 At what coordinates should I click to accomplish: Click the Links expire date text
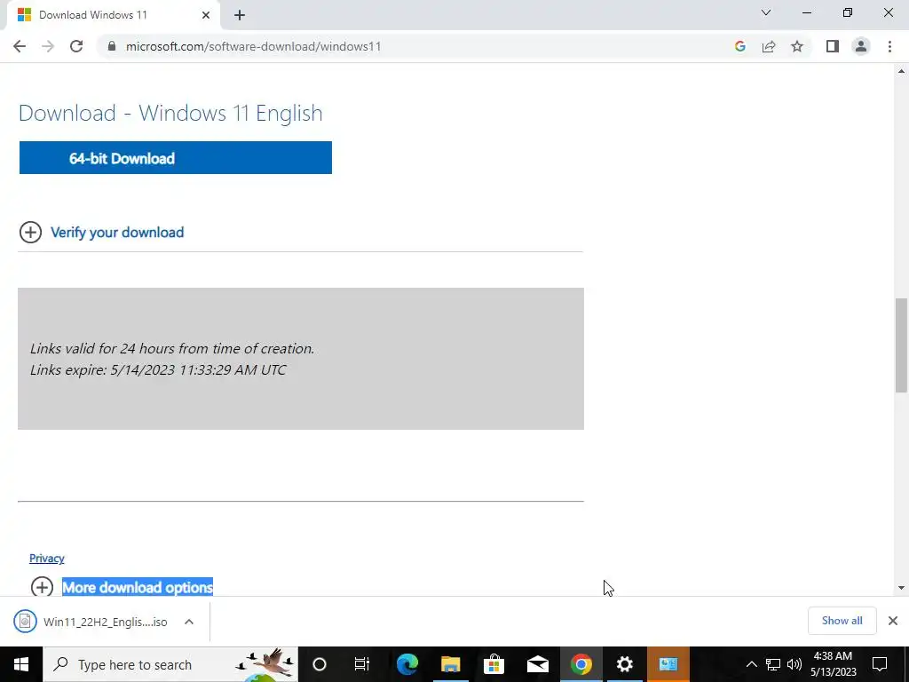158,370
